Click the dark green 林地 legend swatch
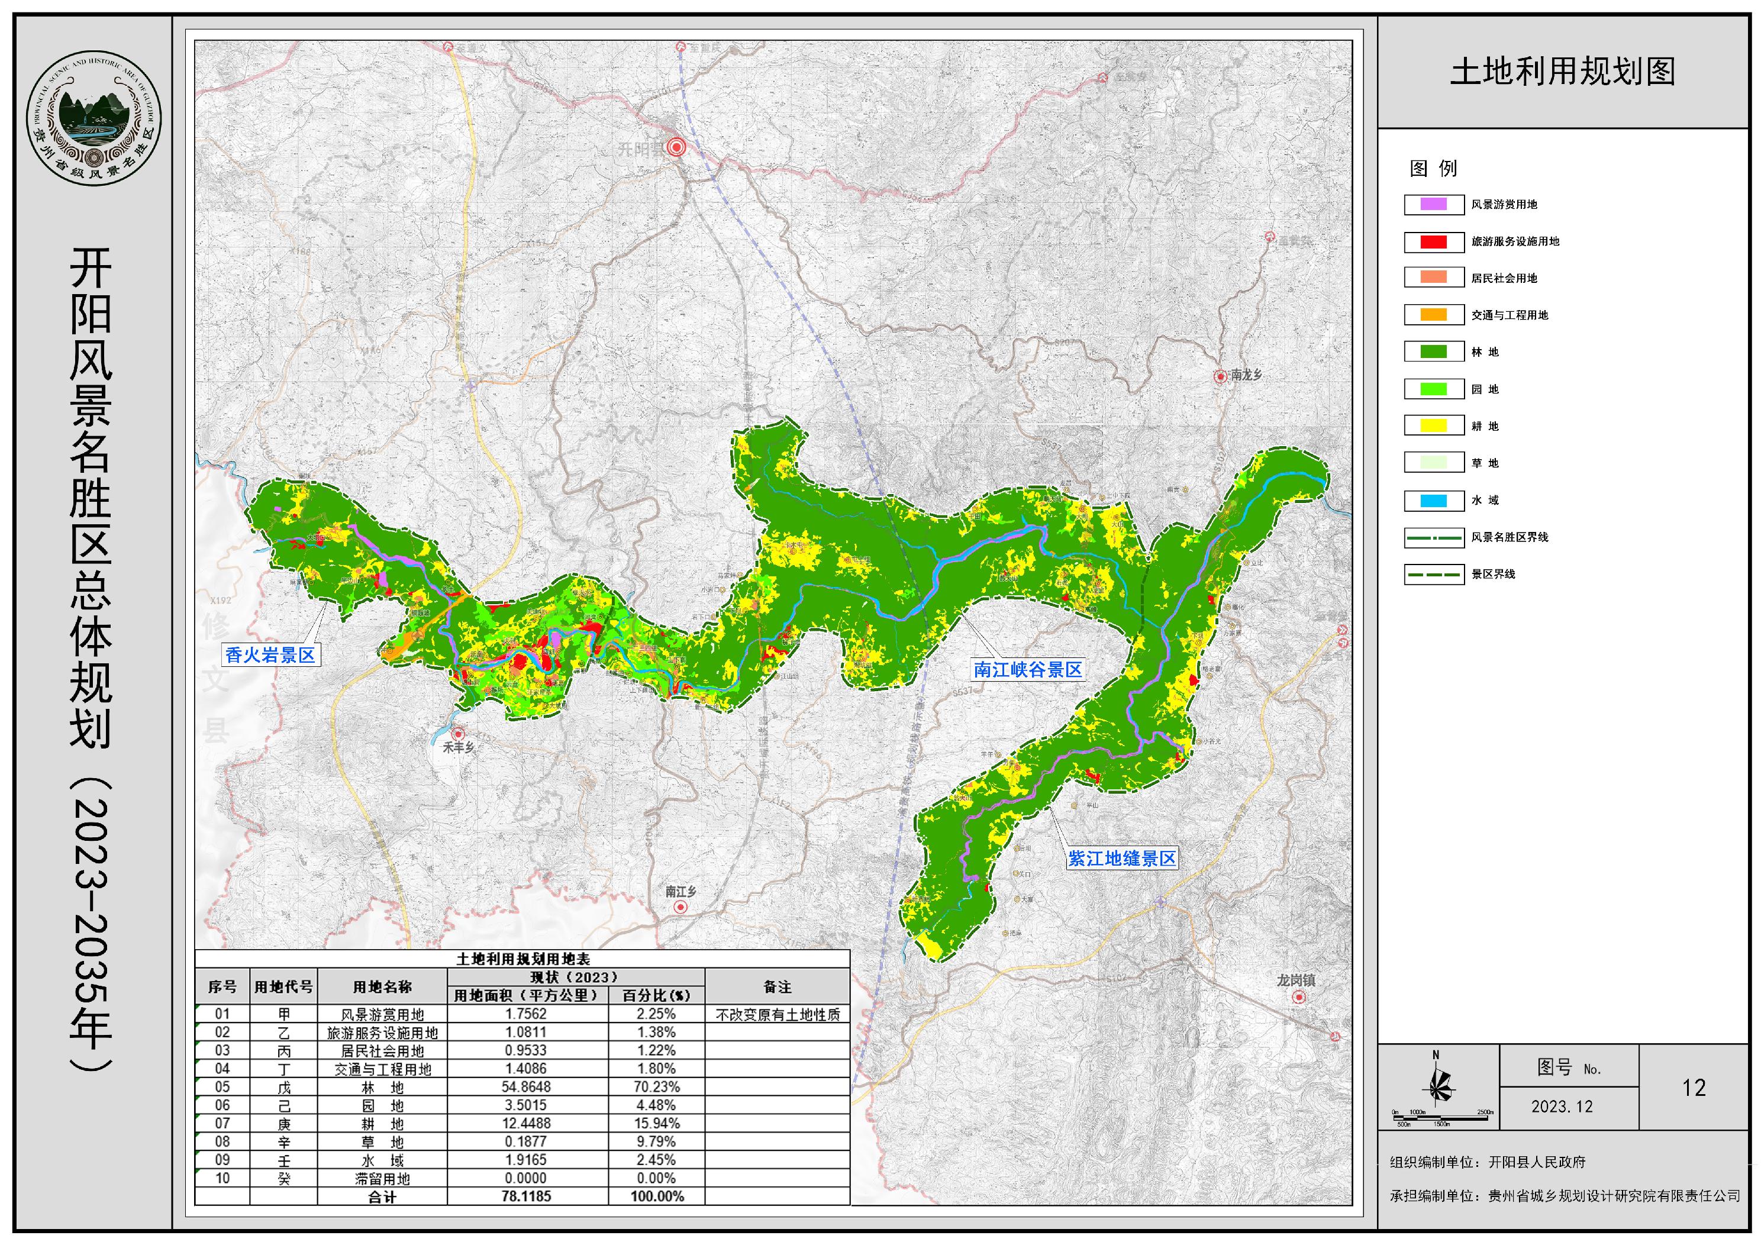 [x=1433, y=352]
